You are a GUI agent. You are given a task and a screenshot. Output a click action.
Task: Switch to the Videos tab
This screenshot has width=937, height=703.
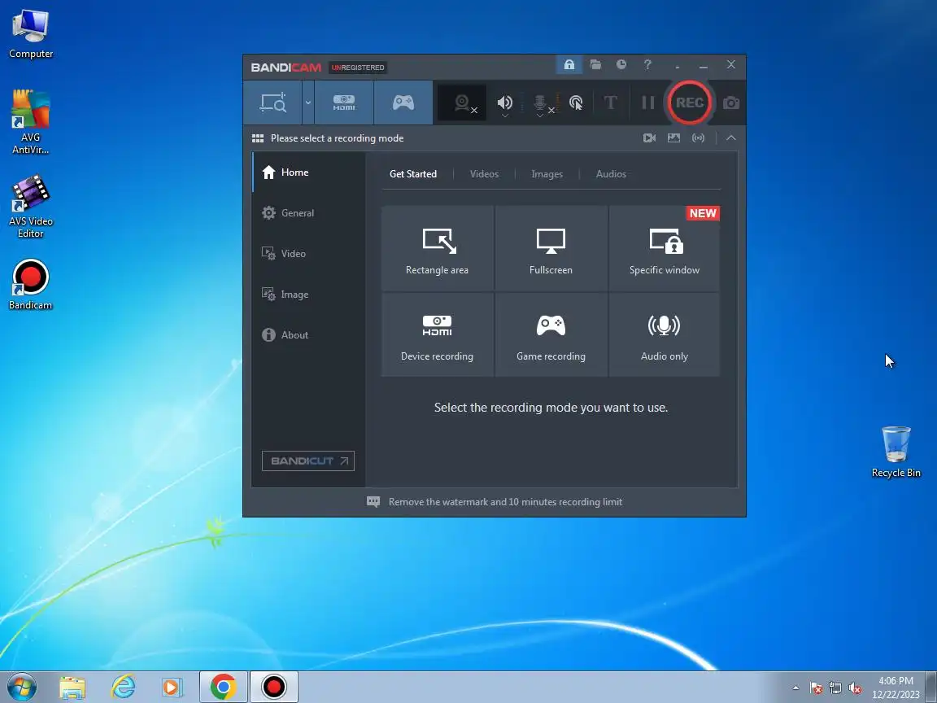(x=484, y=174)
